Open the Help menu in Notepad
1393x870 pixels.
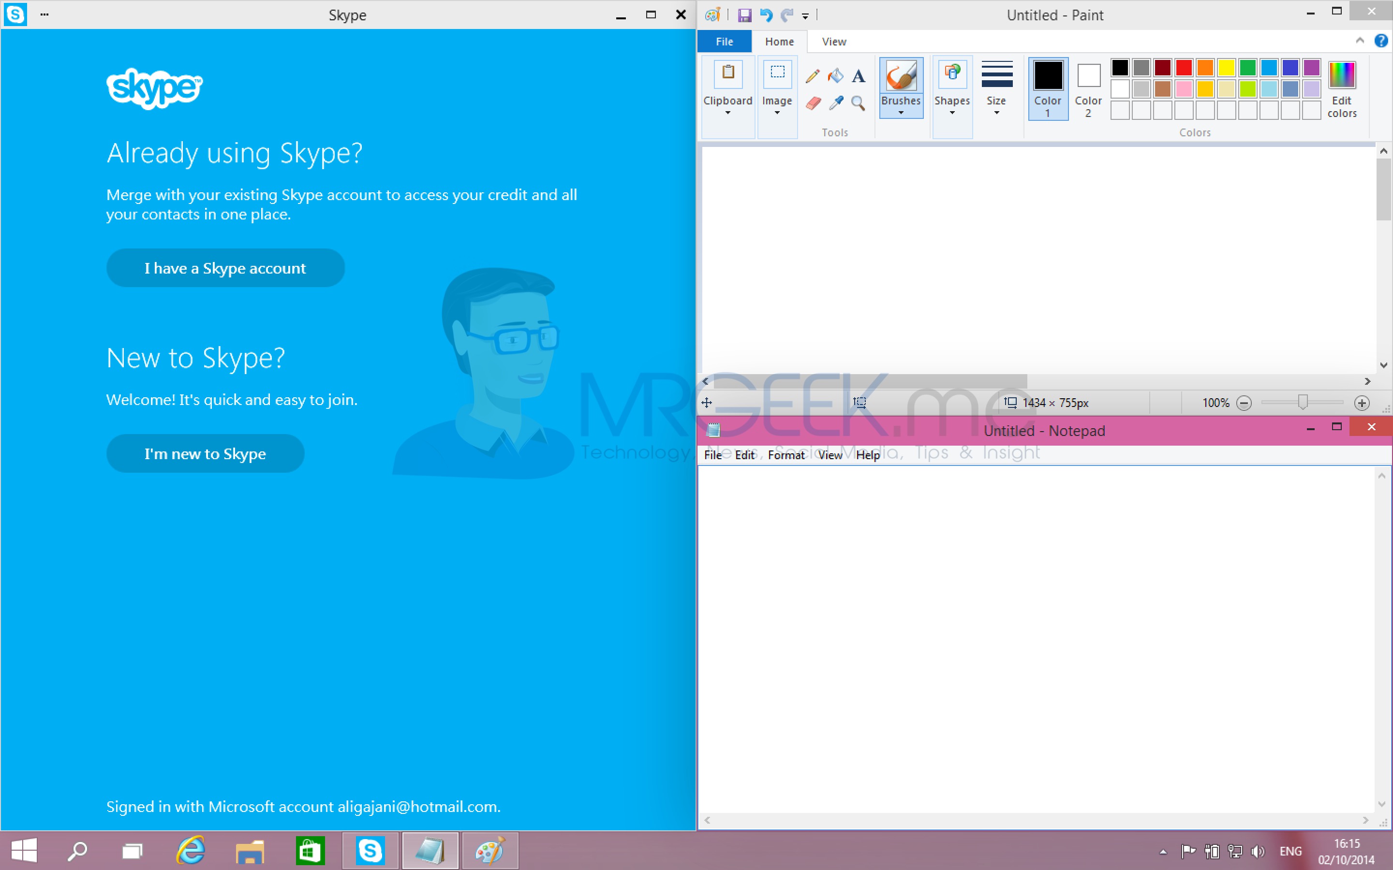tap(868, 455)
